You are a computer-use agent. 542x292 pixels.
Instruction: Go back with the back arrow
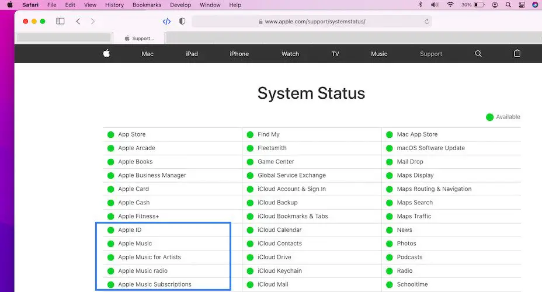coord(78,21)
